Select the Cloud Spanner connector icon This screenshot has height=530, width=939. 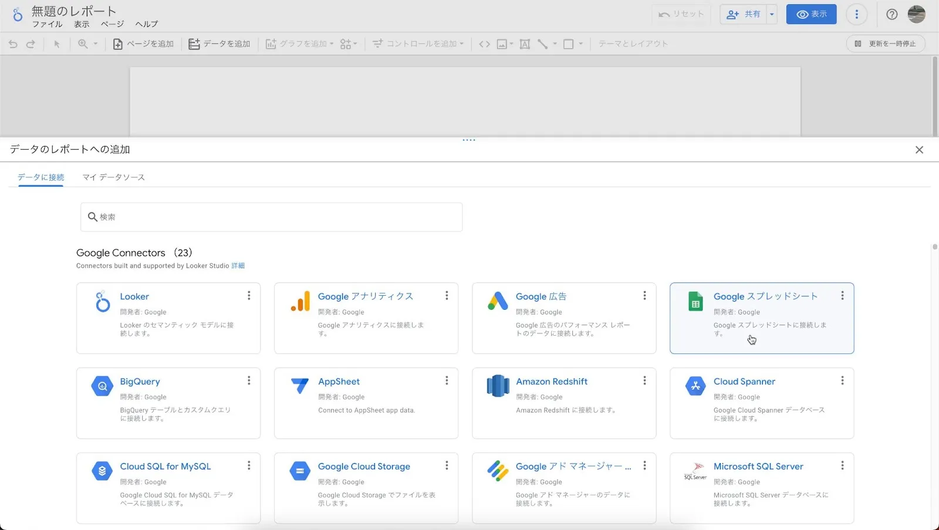click(x=695, y=386)
